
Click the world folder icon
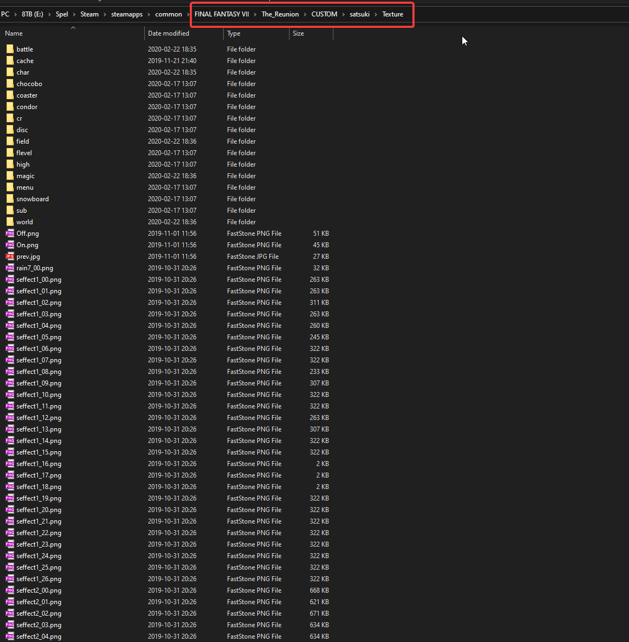(x=10, y=221)
